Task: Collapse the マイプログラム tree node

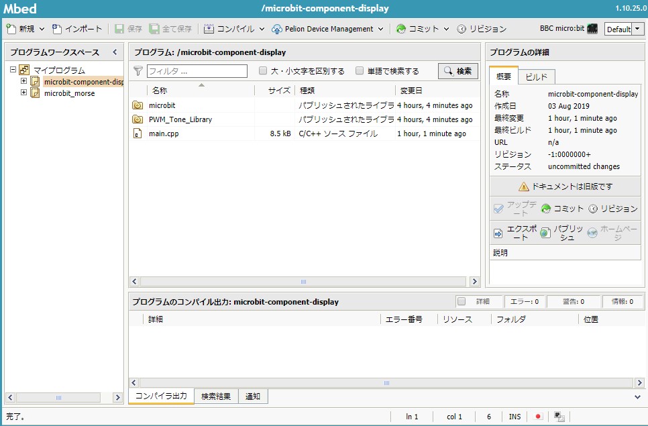Action: (13, 69)
